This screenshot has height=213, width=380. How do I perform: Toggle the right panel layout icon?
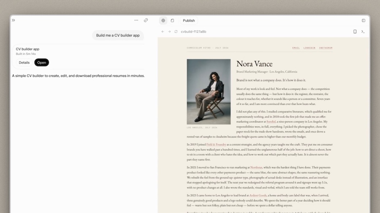click(x=364, y=21)
